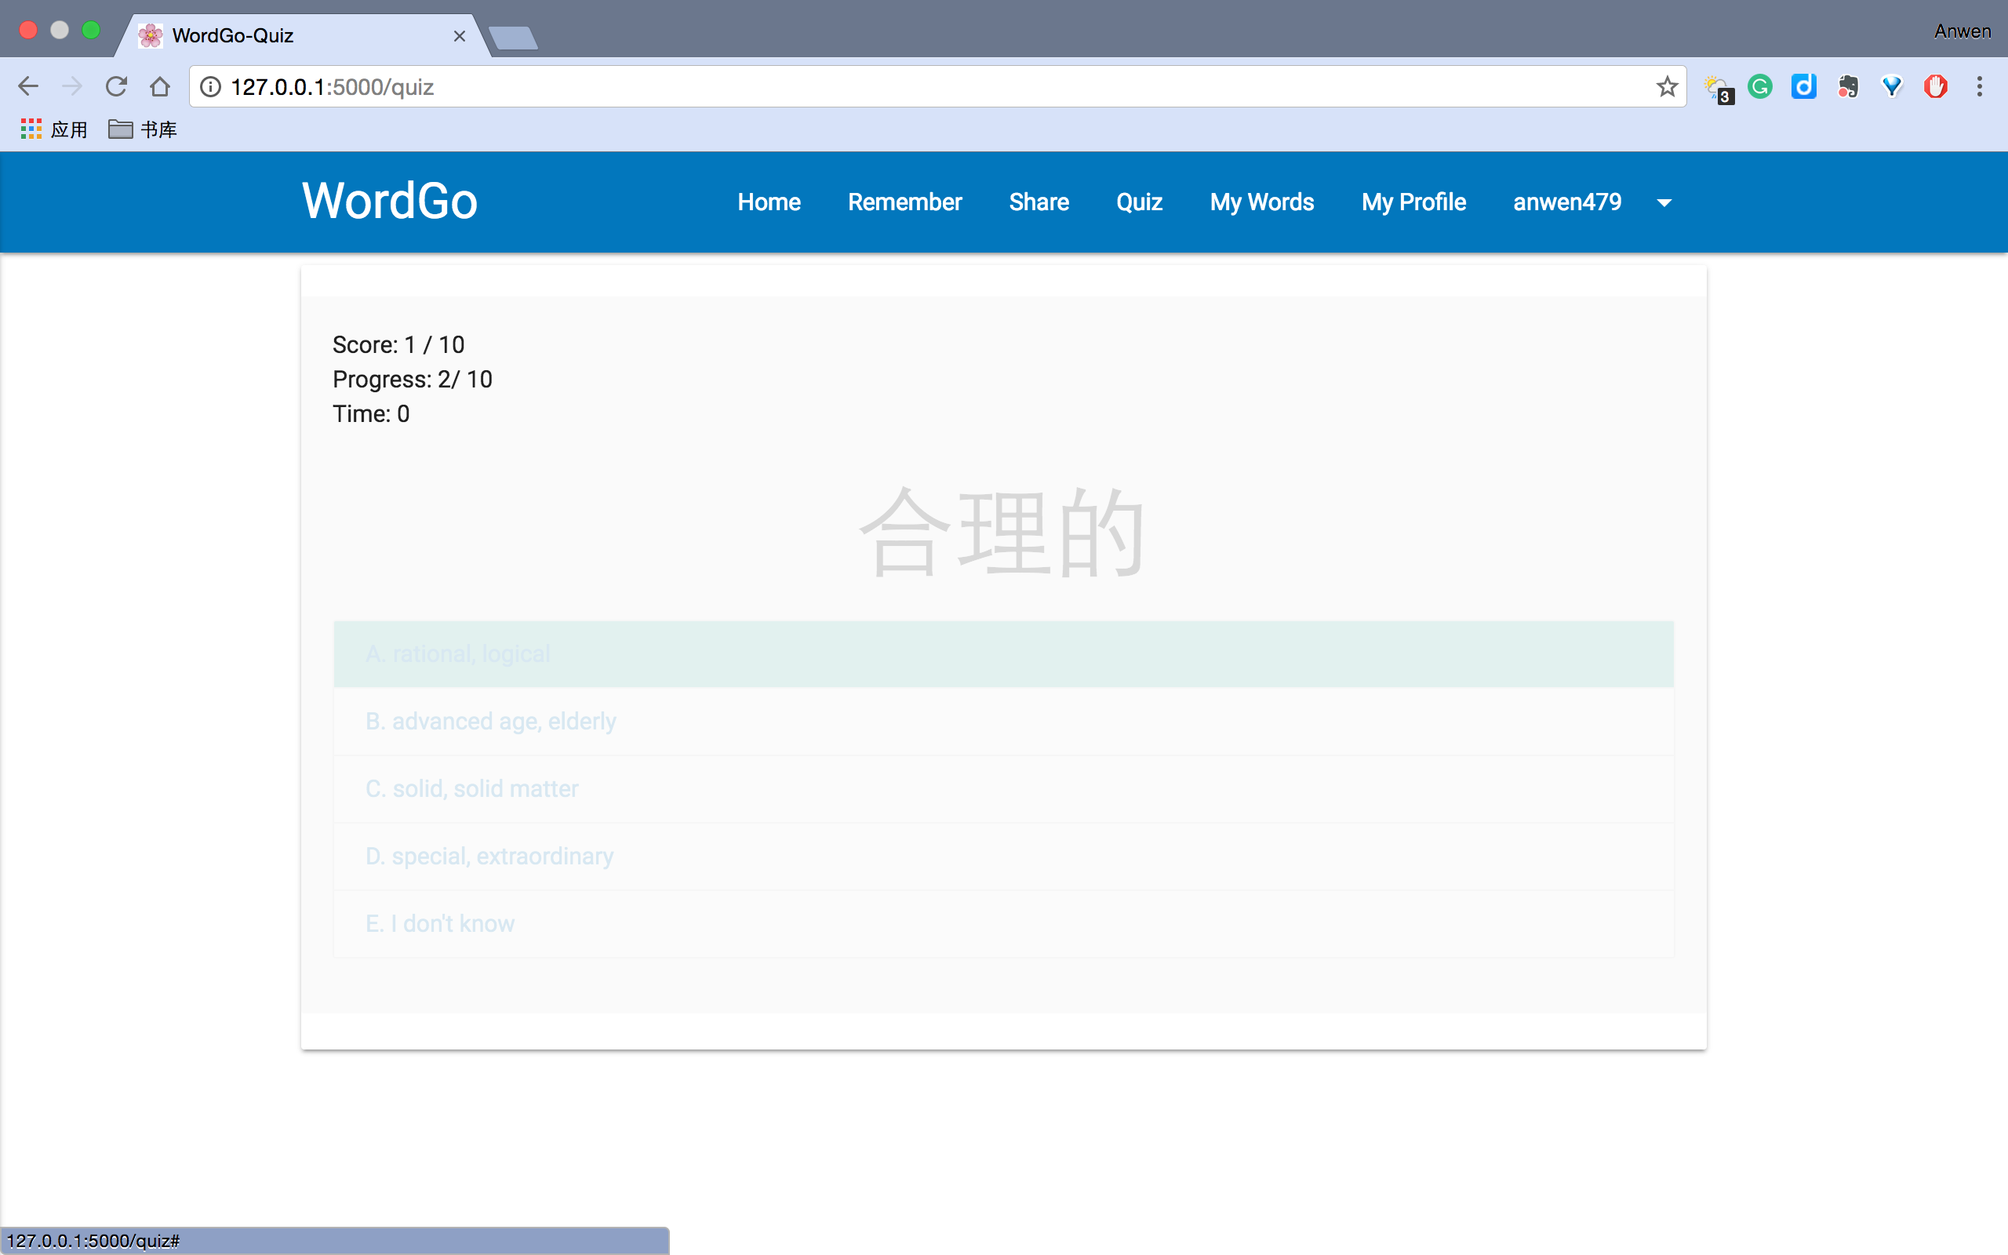
Task: Open the Grammarly extension icon
Action: pyautogui.click(x=1760, y=87)
